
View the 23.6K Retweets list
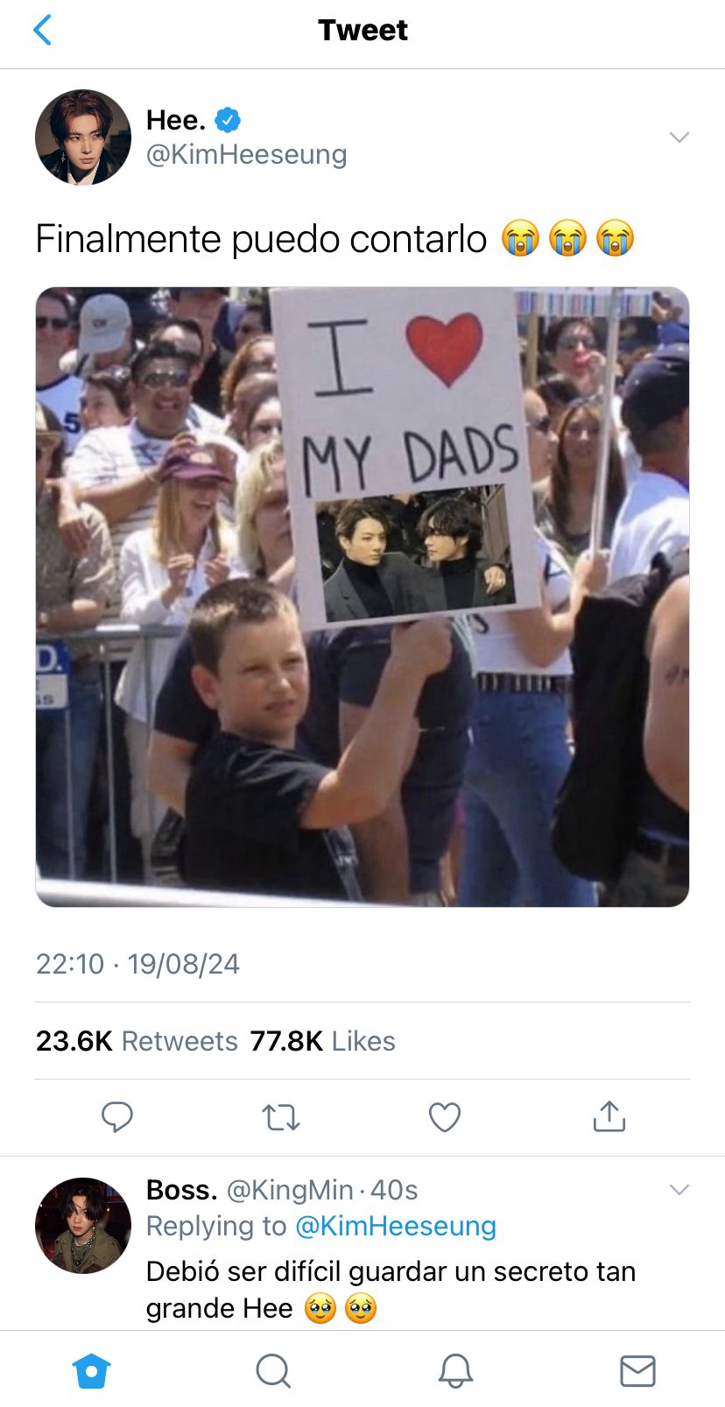point(137,1040)
